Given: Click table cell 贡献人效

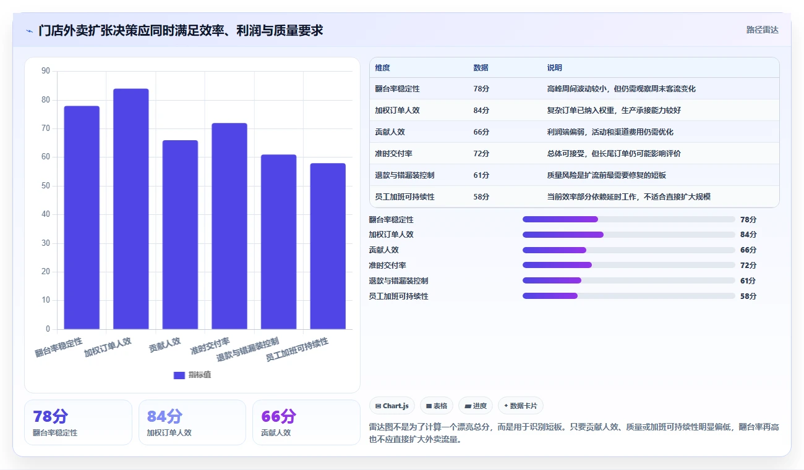Looking at the screenshot, I should (390, 132).
